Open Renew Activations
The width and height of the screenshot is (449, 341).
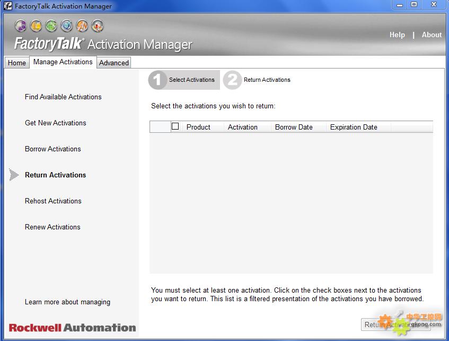point(52,227)
